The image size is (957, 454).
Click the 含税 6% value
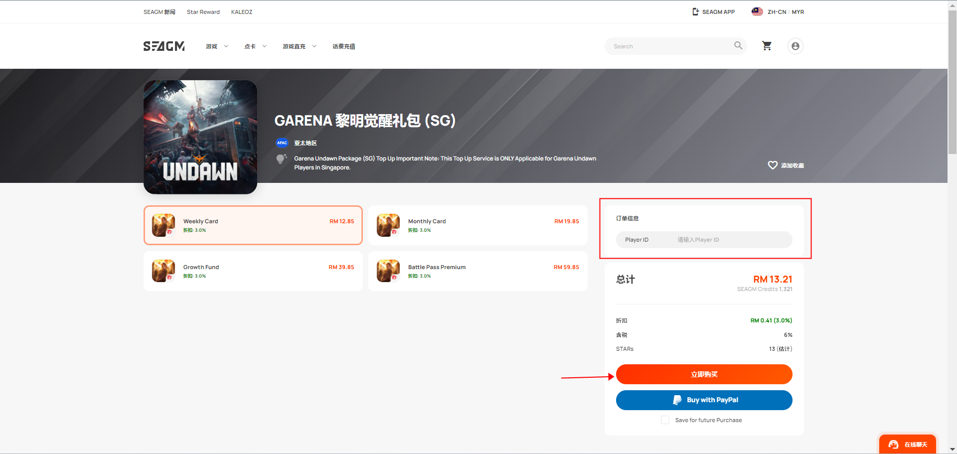tap(788, 335)
